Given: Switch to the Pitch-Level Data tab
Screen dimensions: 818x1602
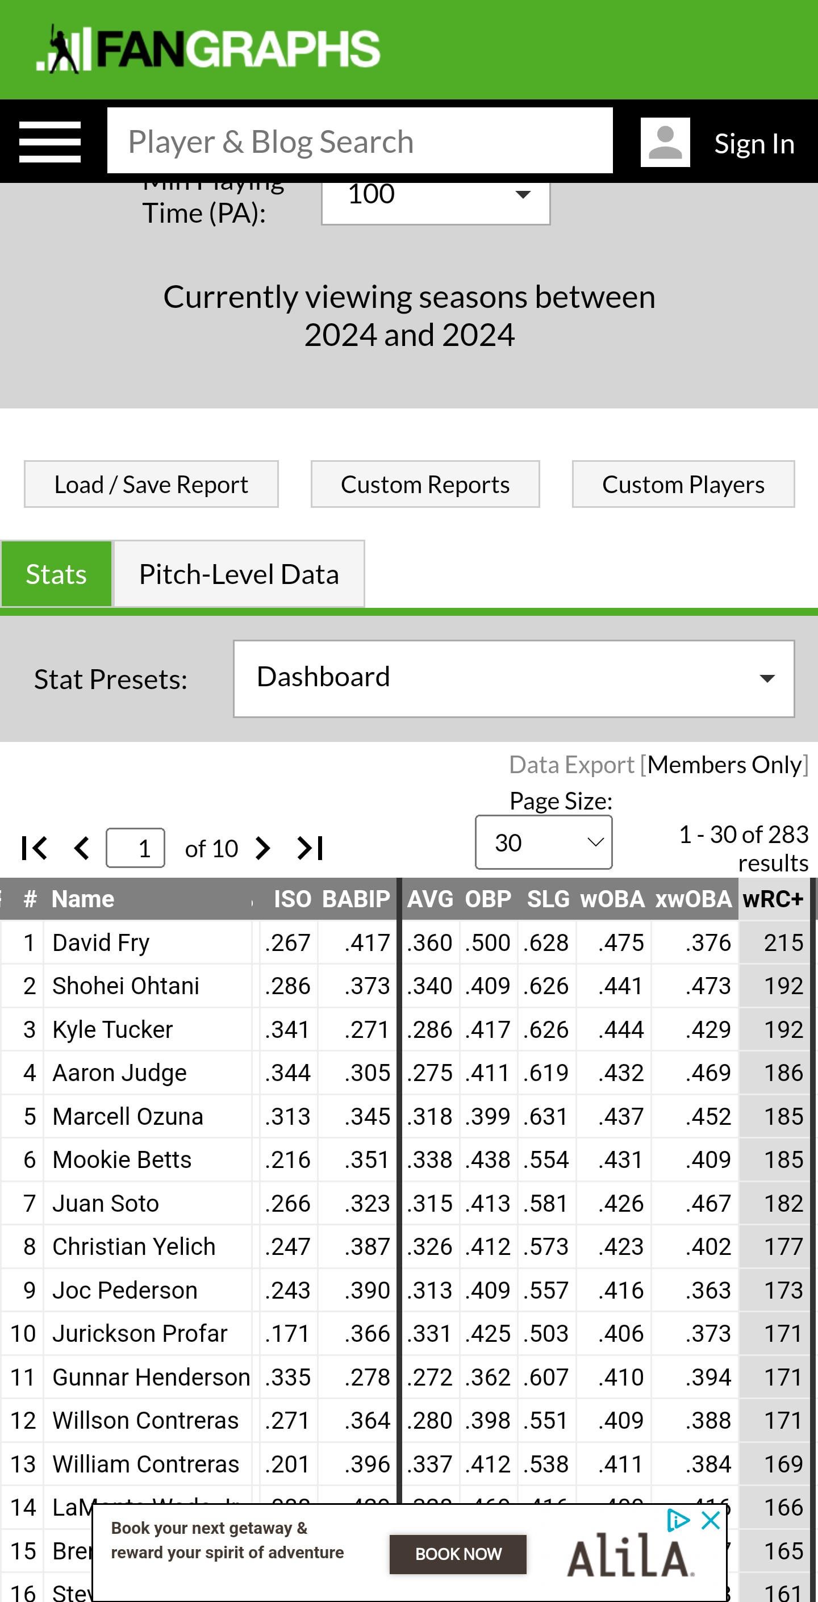Looking at the screenshot, I should (x=239, y=574).
